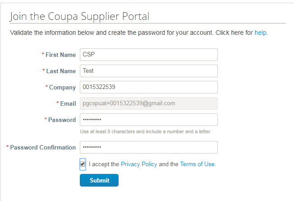294x201 pixels.
Task: Focus the Password input box
Action: click(149, 120)
